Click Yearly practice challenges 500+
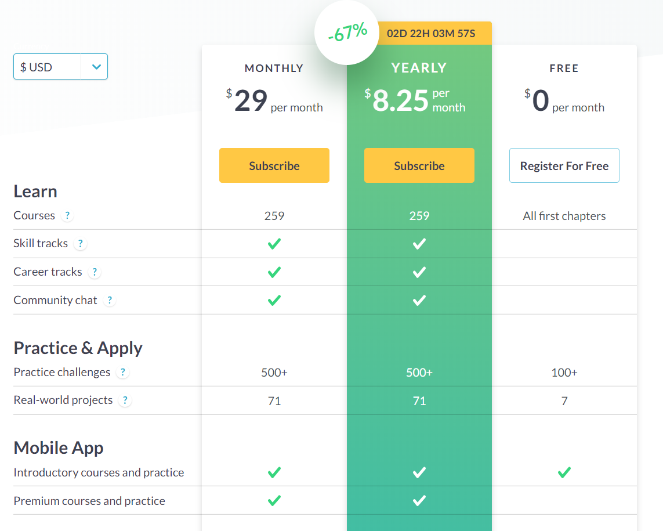The height and width of the screenshot is (531, 663). (x=419, y=373)
